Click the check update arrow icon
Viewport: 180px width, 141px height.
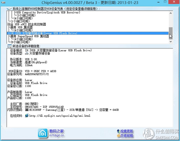point(118,131)
